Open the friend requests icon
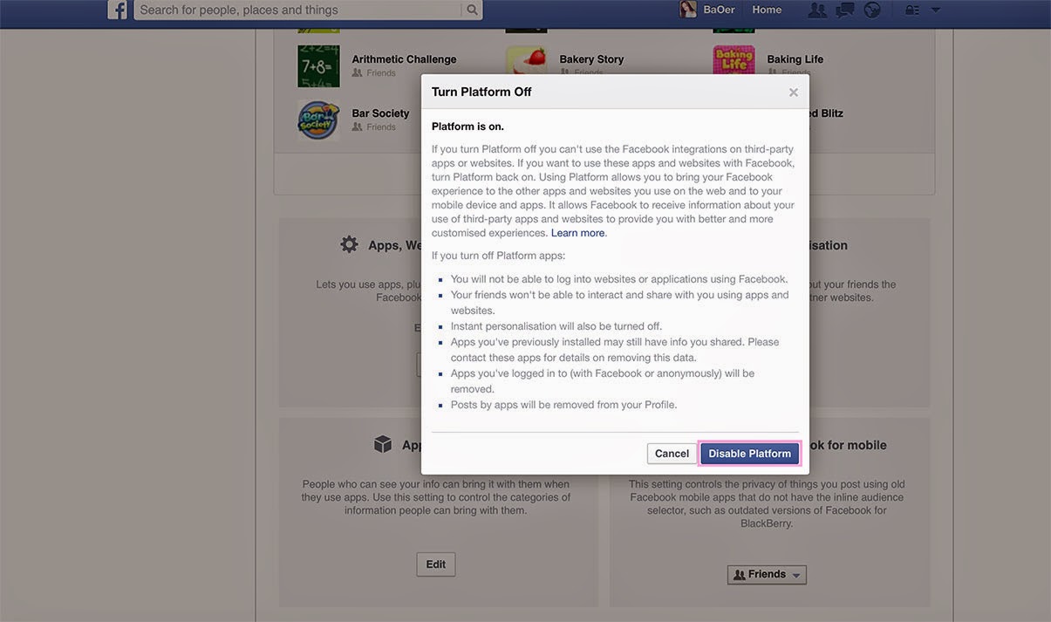 [x=817, y=10]
